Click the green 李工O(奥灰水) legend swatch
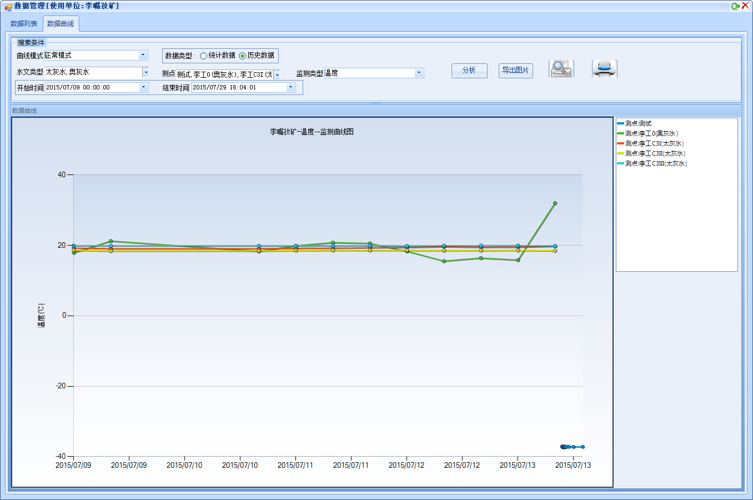 (x=620, y=133)
